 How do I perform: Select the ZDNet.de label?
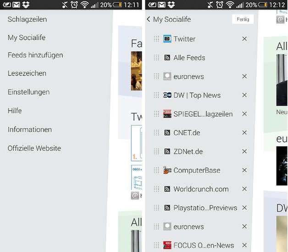(x=188, y=152)
